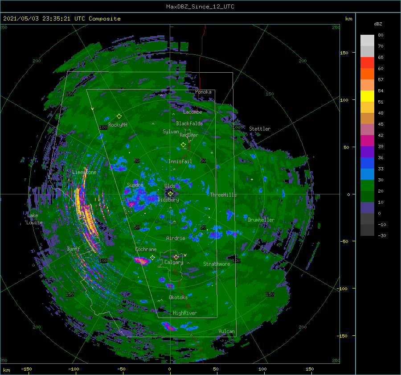401x375 pixels.
Task: Select the Innisfail label
Action: point(180,161)
